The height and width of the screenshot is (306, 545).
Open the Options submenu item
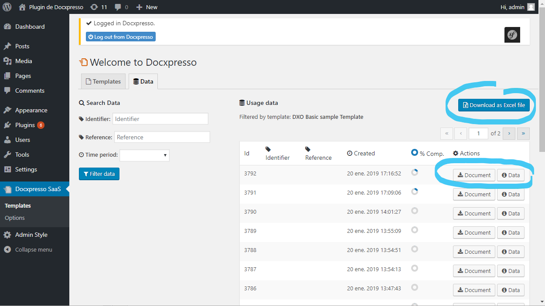click(15, 218)
